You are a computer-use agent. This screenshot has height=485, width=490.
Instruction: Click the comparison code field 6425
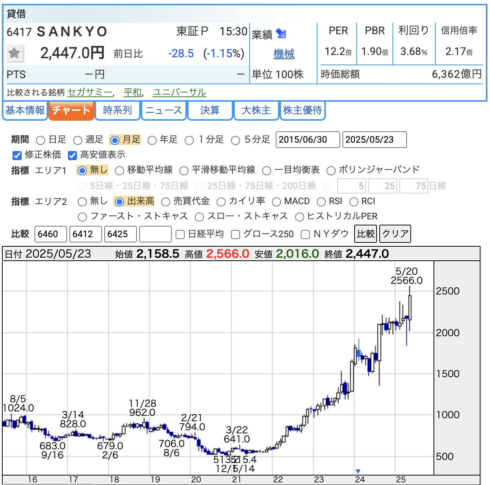tap(121, 234)
